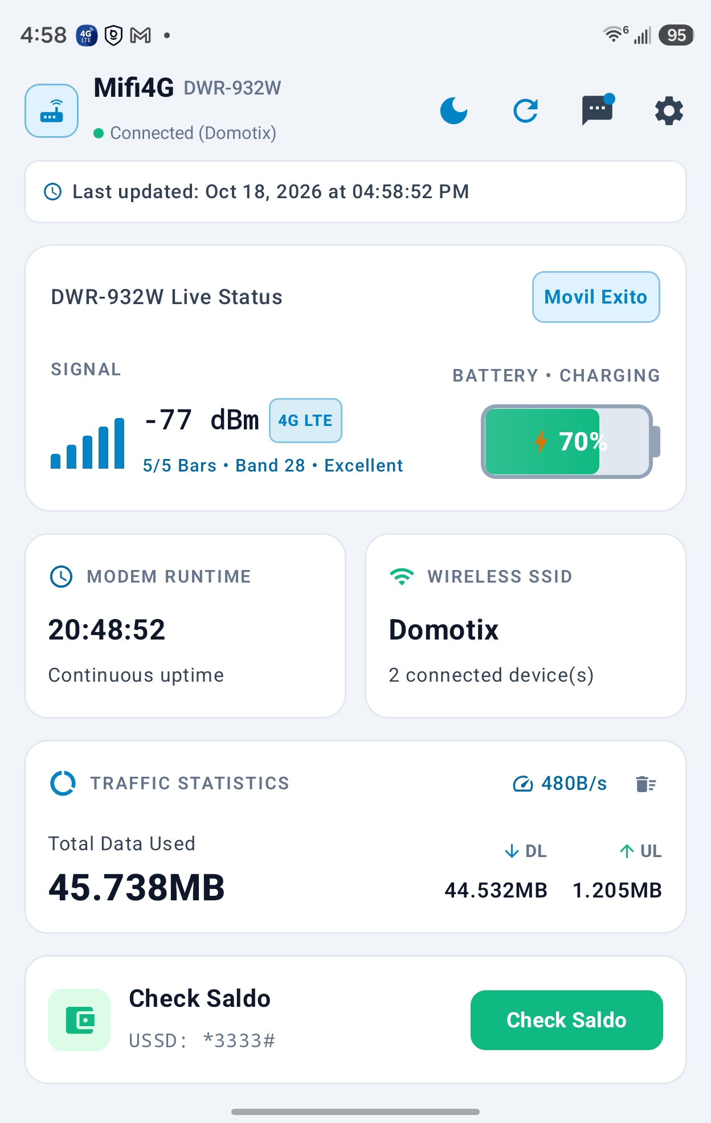This screenshot has height=1123, width=711.
Task: Tap the 4G LTE status bar icon
Action: pyautogui.click(x=87, y=35)
